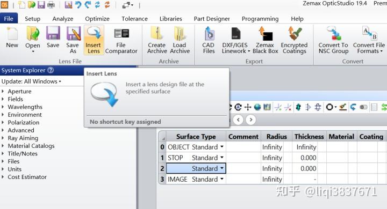
Task: Open the Update: All Windows dropdown
Action: pos(31,81)
